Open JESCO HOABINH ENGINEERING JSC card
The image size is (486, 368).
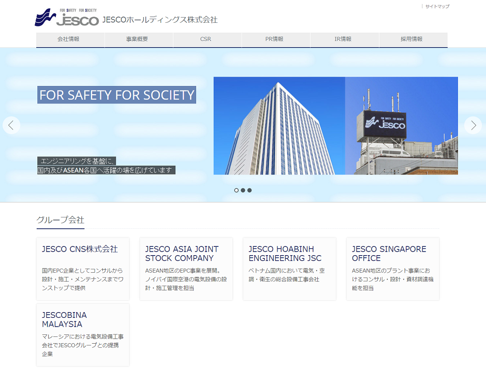[x=289, y=269]
